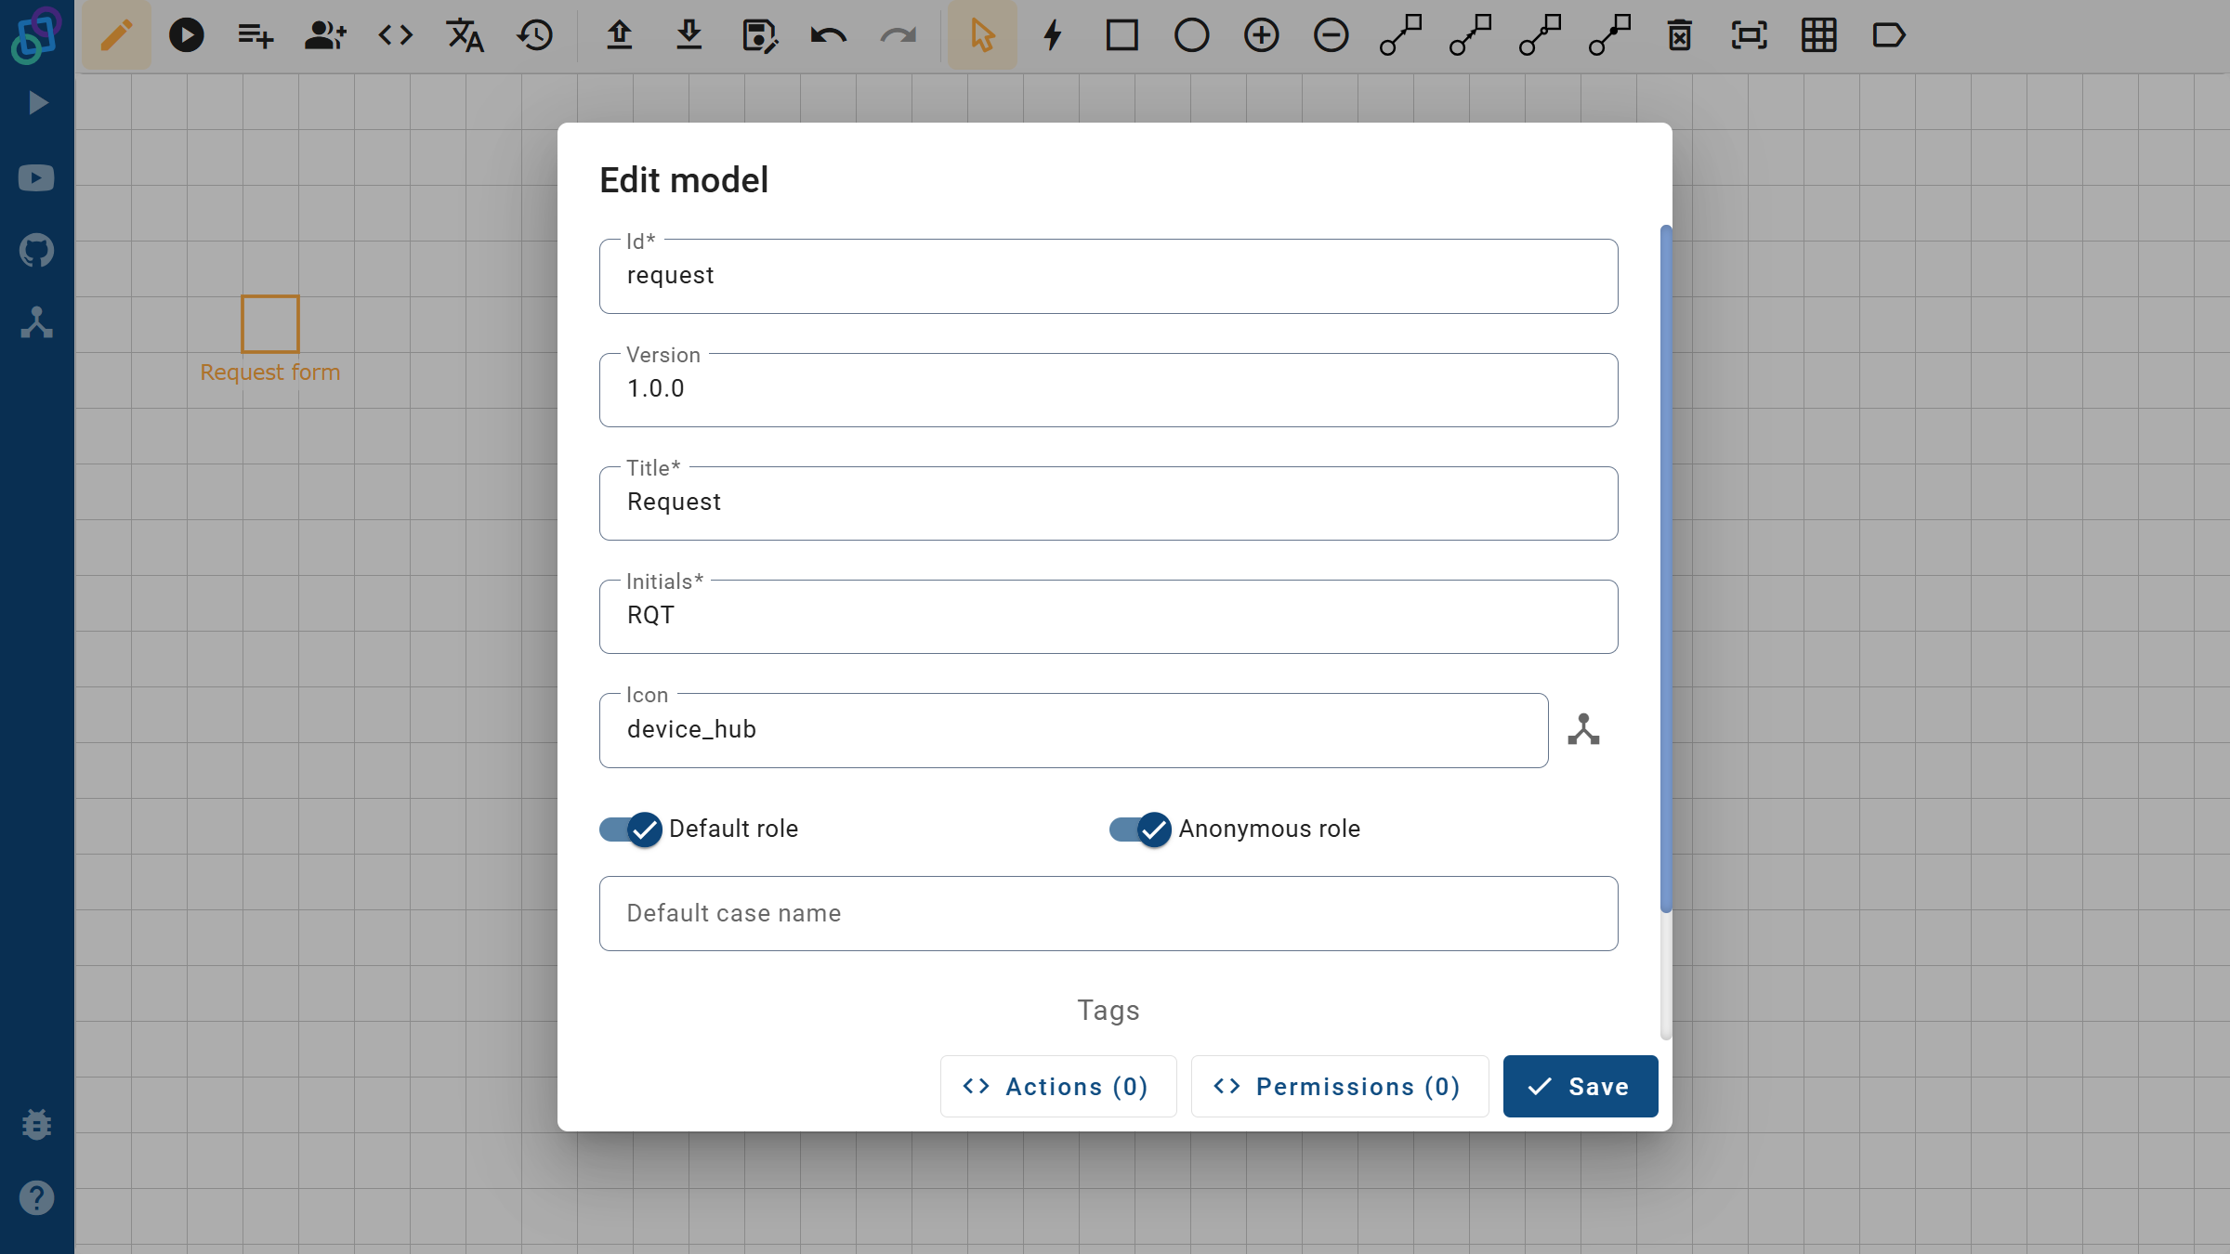Open the translations tool
This screenshot has height=1254, width=2230.
tap(464, 35)
